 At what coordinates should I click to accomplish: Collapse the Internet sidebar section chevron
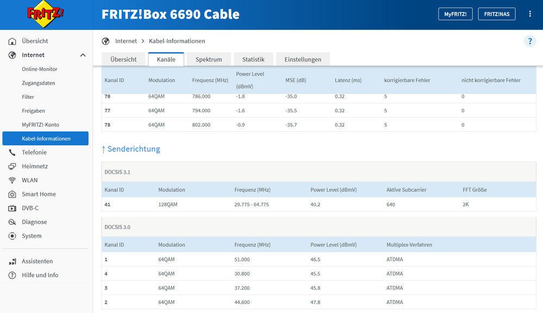coord(83,55)
